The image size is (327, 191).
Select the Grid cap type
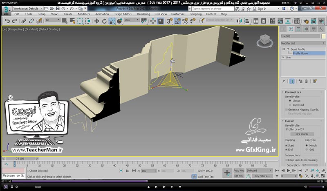click(307, 149)
